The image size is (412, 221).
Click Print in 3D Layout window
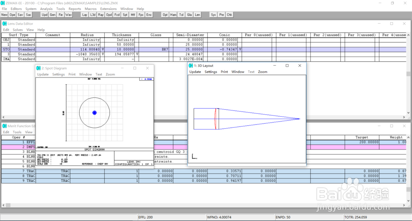click(224, 72)
